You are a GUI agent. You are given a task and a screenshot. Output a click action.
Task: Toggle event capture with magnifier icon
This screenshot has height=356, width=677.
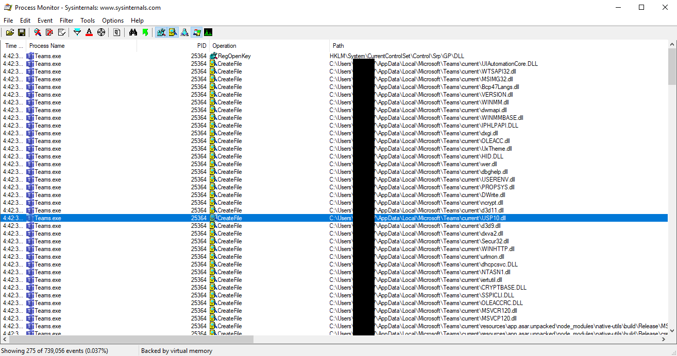coord(38,32)
